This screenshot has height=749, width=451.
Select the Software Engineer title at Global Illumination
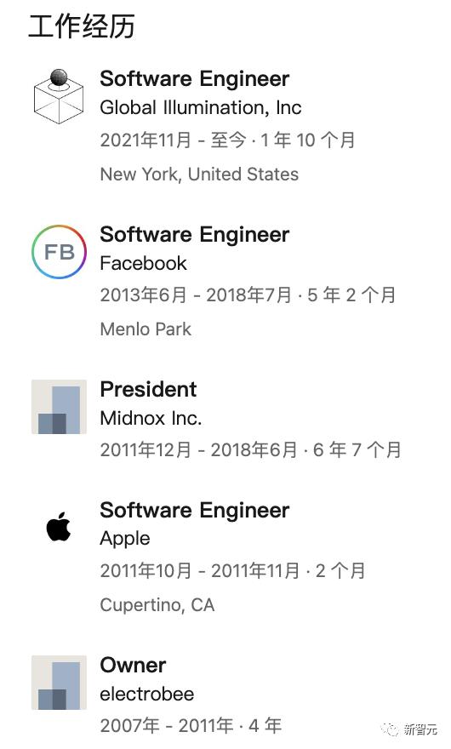[x=195, y=79]
